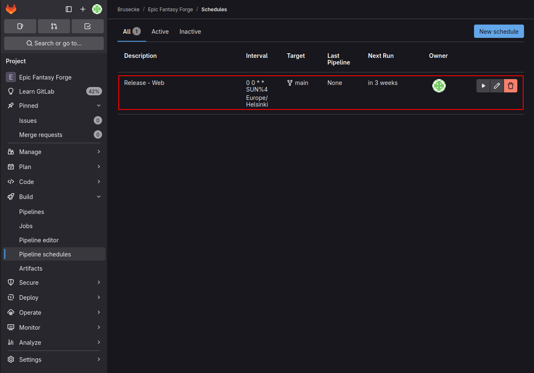Expand the Analyze section chevron
This screenshot has height=373, width=534.
point(99,343)
